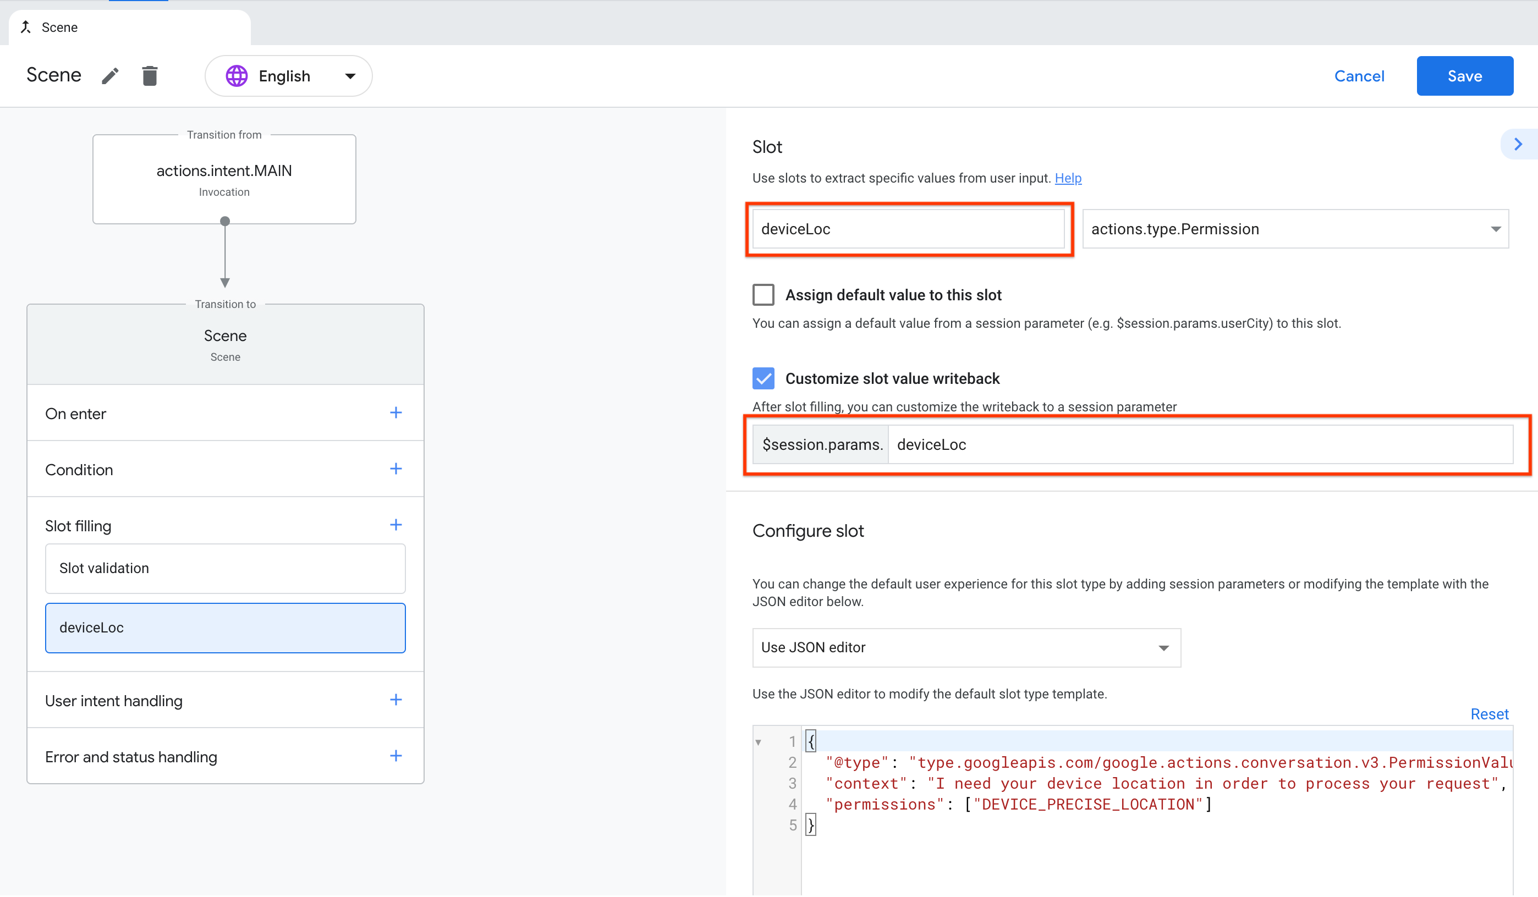Click the trash delete scene icon
Image resolution: width=1538 pixels, height=897 pixels.
150,76
